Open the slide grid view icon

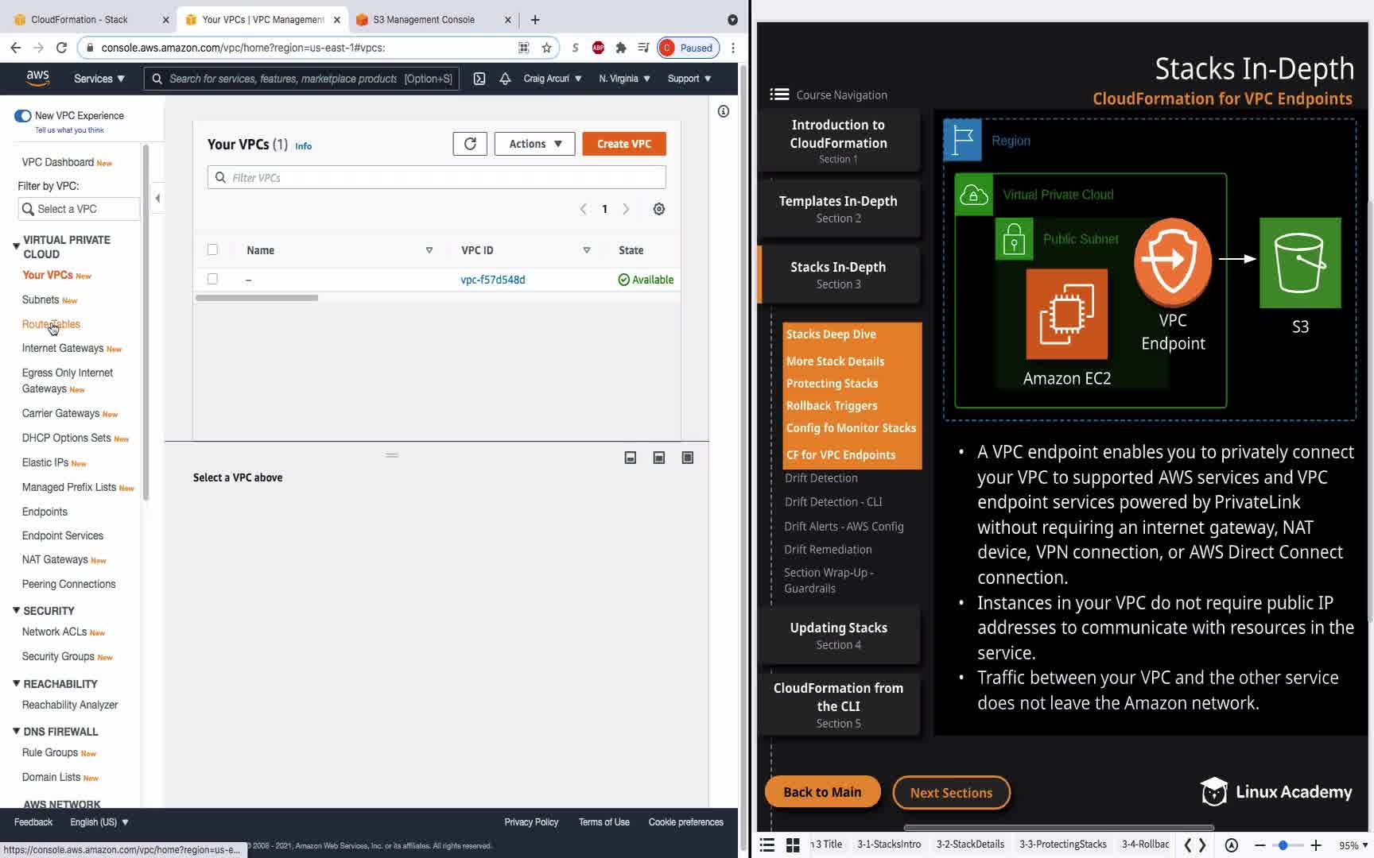point(793,844)
